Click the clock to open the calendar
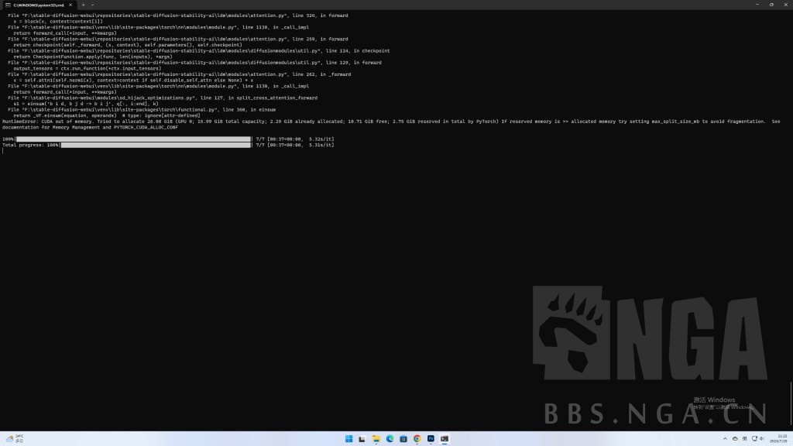 pyautogui.click(x=778, y=438)
